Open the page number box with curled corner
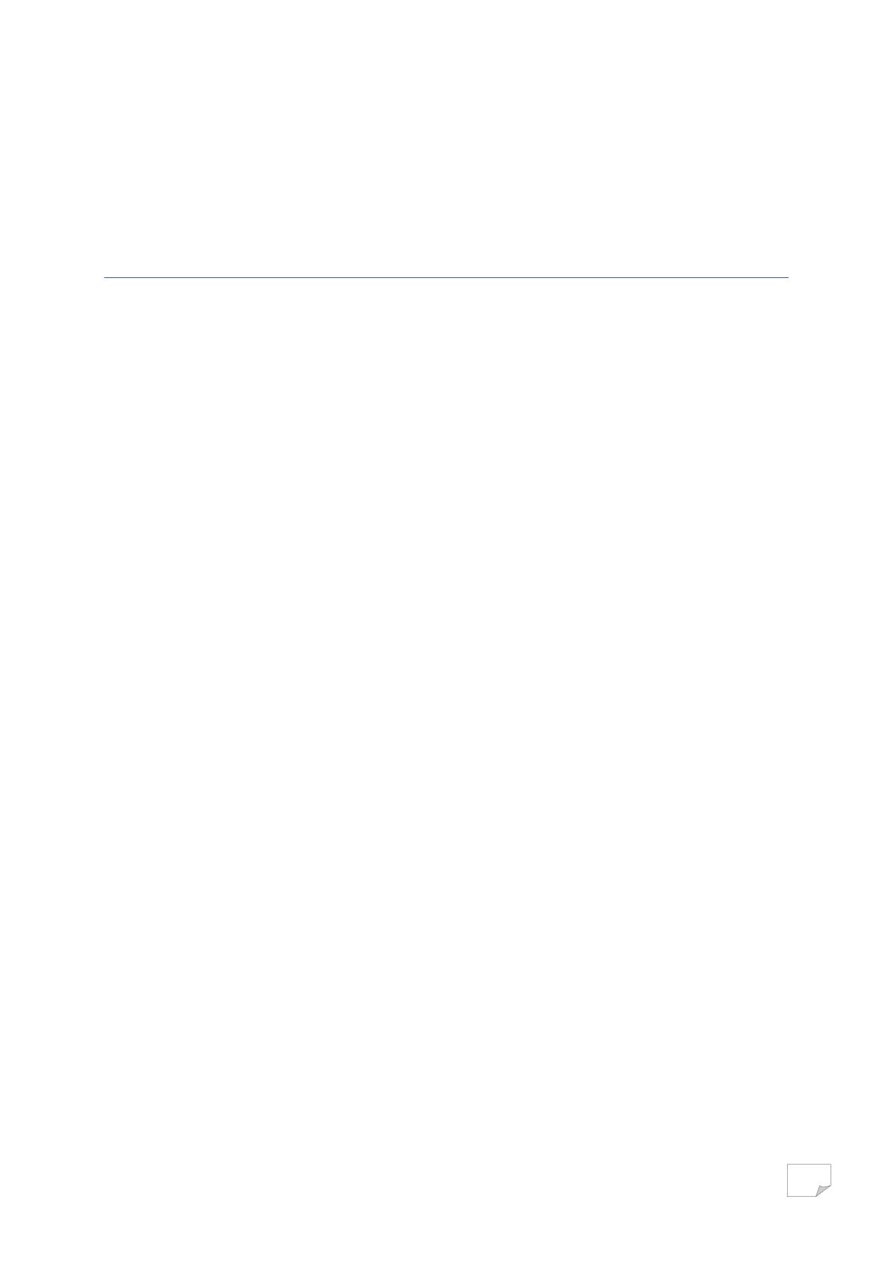The image size is (892, 1262). [x=809, y=1180]
